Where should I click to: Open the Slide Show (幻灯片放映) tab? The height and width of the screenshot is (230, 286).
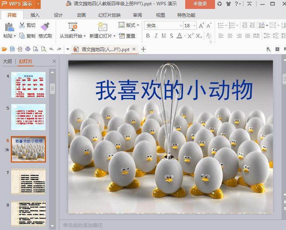coord(109,15)
